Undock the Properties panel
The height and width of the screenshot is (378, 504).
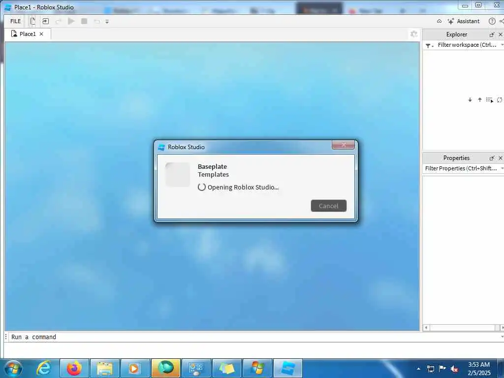[x=492, y=158]
